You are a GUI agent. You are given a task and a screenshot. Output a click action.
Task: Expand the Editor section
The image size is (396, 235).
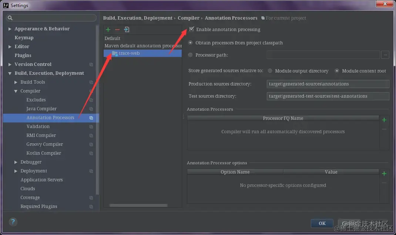pos(10,46)
